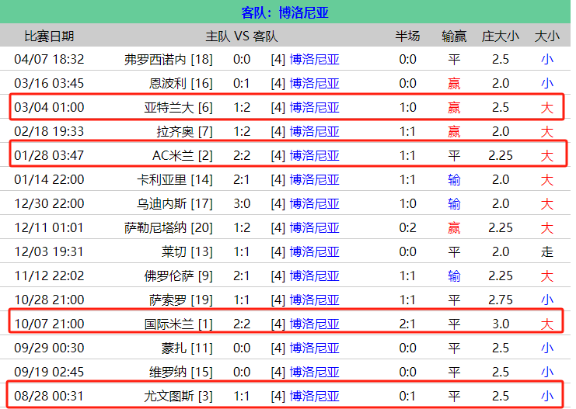Select the 2.75 handicap in the 萨索罗 row
The height and width of the screenshot is (409, 576).
[501, 300]
